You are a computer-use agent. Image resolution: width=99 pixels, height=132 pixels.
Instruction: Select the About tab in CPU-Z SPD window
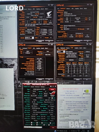pyautogui.click(x=85, y=48)
